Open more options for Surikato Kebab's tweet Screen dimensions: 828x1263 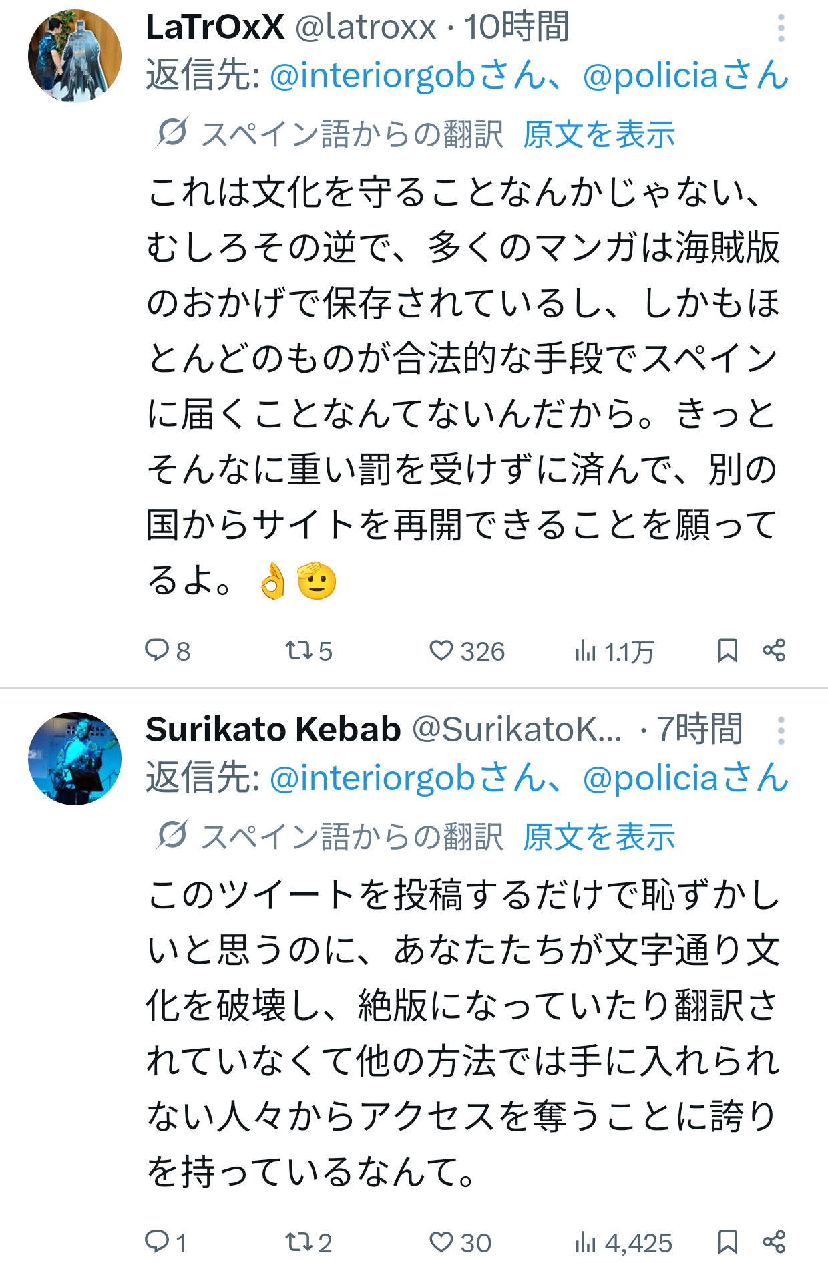pyautogui.click(x=781, y=731)
